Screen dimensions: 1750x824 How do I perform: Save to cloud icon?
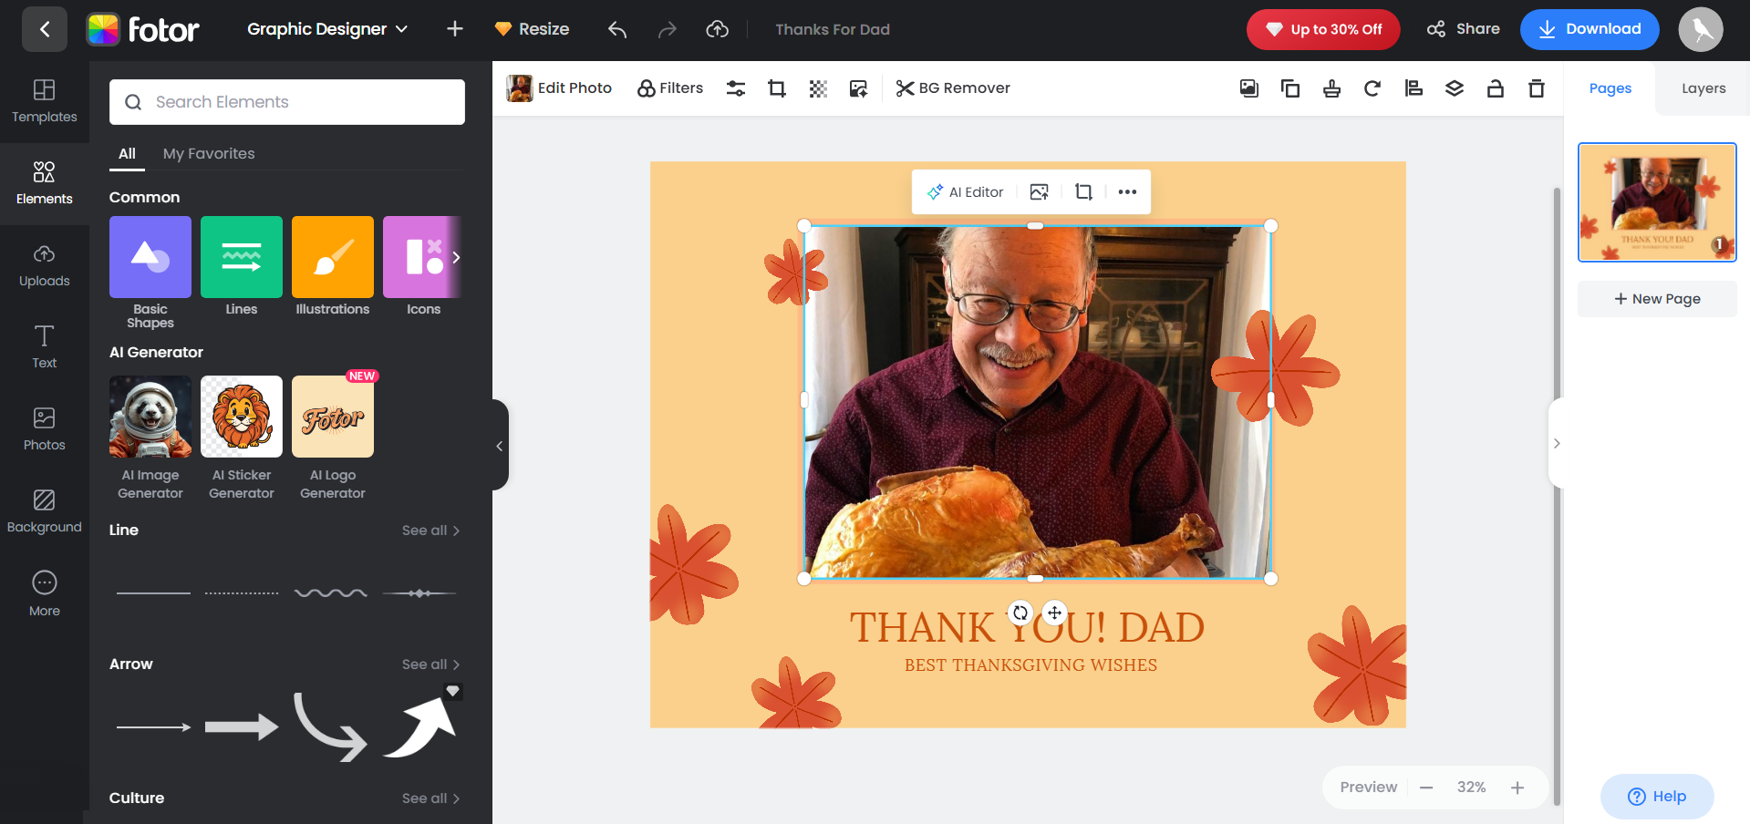point(718,29)
